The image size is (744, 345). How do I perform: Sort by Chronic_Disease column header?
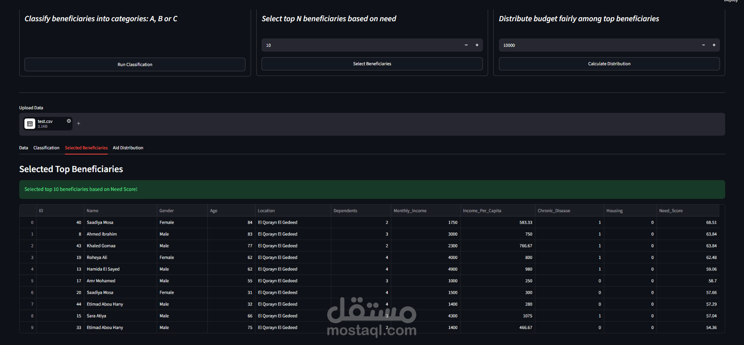click(x=569, y=211)
